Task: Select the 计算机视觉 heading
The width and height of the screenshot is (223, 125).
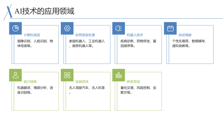Action: 32,35
